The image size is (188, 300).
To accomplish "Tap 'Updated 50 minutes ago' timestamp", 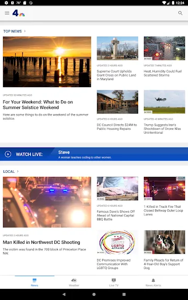I will tap(17, 95).
